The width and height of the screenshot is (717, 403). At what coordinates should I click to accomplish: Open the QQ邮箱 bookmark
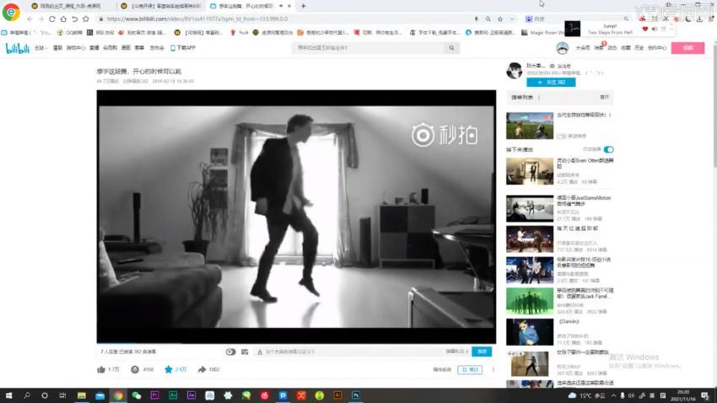click(x=70, y=32)
